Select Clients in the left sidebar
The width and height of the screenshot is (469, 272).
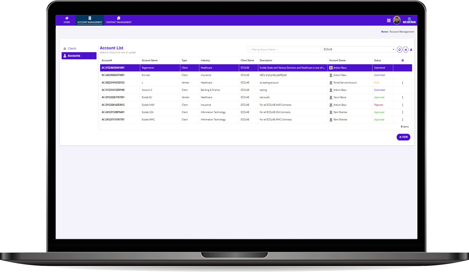pos(72,48)
